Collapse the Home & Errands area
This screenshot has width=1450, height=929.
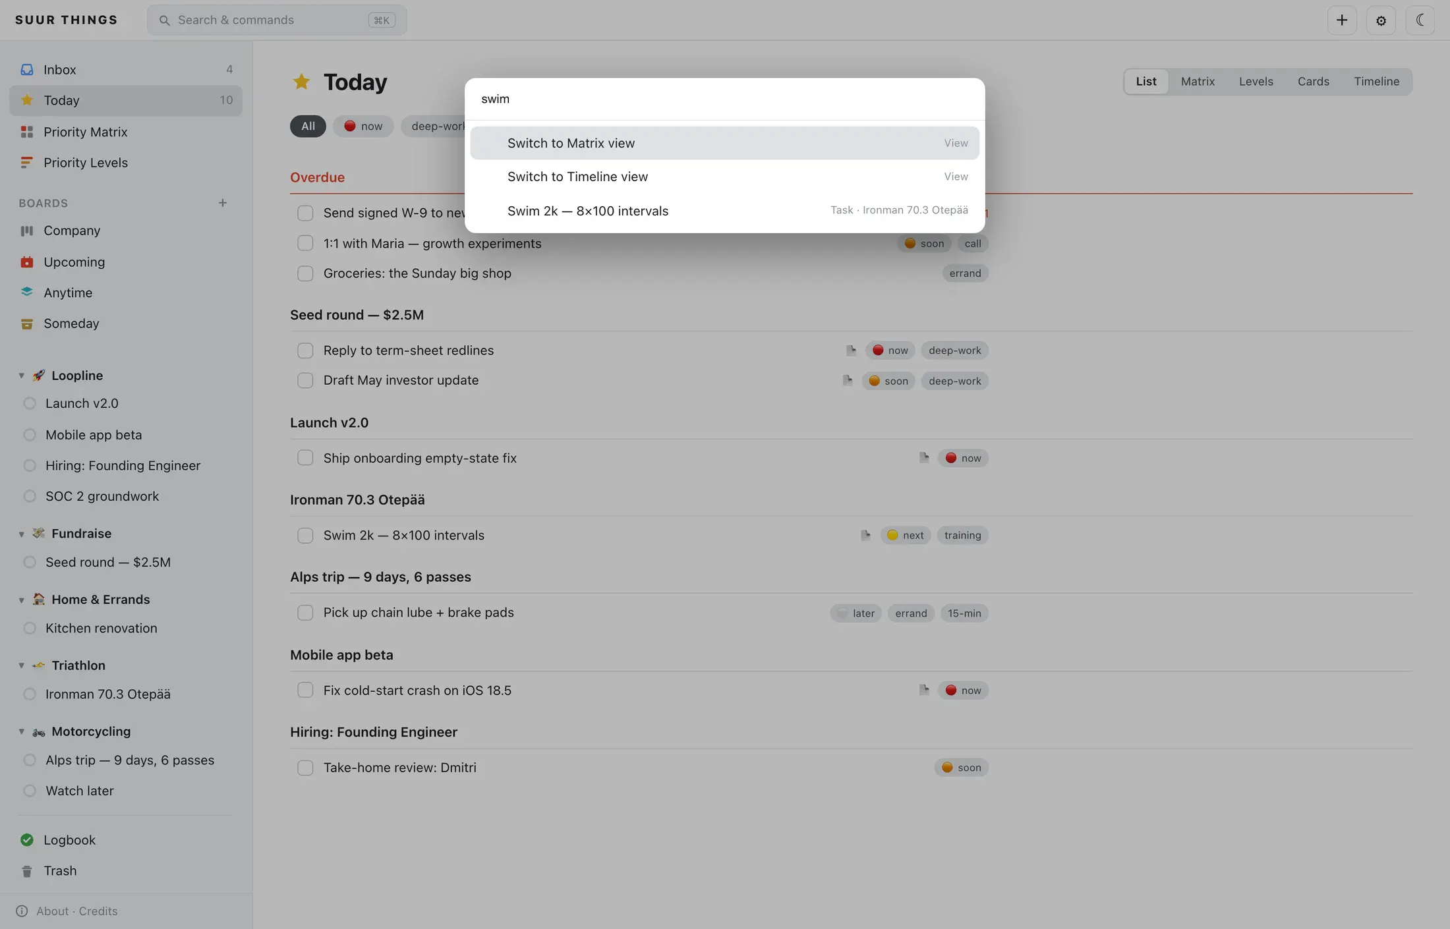[x=21, y=600]
